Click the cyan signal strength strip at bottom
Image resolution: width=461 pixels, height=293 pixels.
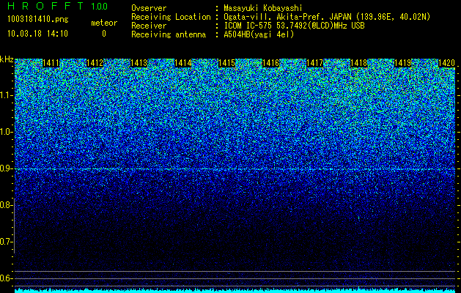235,291
